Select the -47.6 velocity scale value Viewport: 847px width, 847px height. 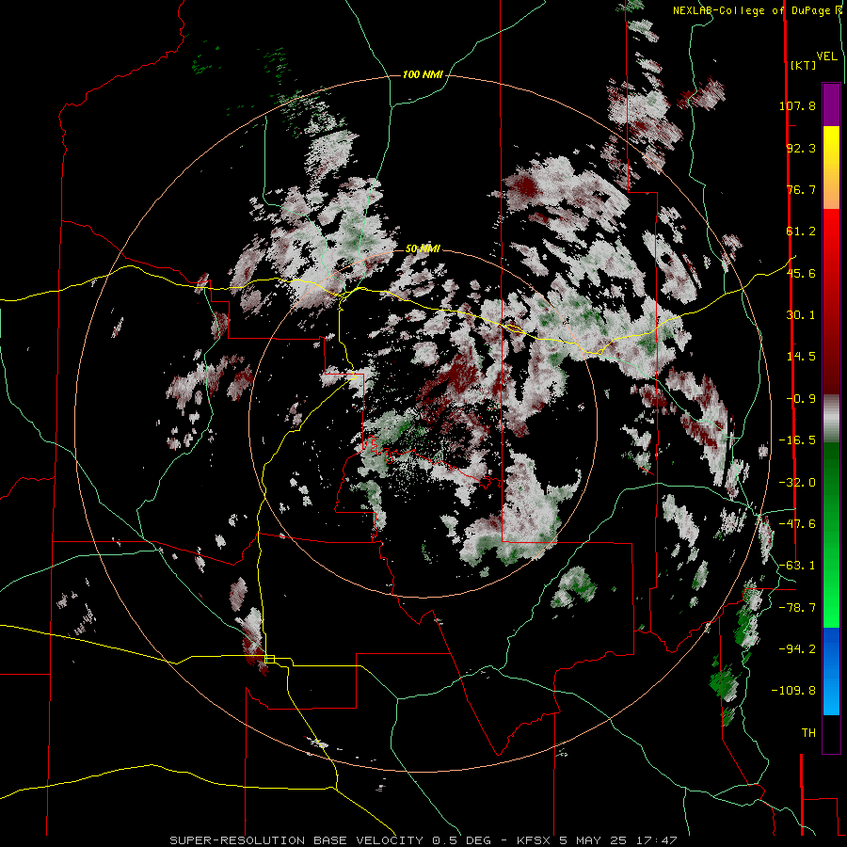pos(797,524)
